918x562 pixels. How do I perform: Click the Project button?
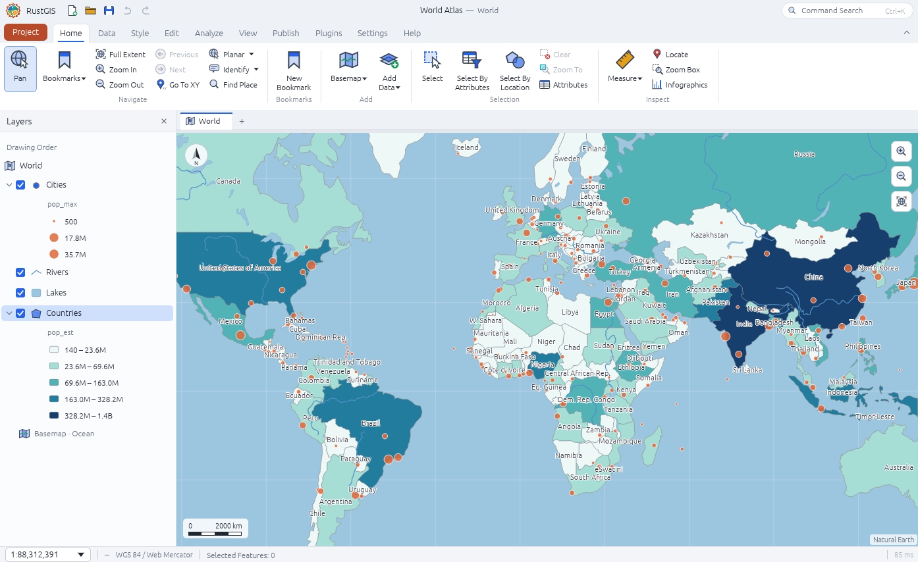tap(26, 32)
